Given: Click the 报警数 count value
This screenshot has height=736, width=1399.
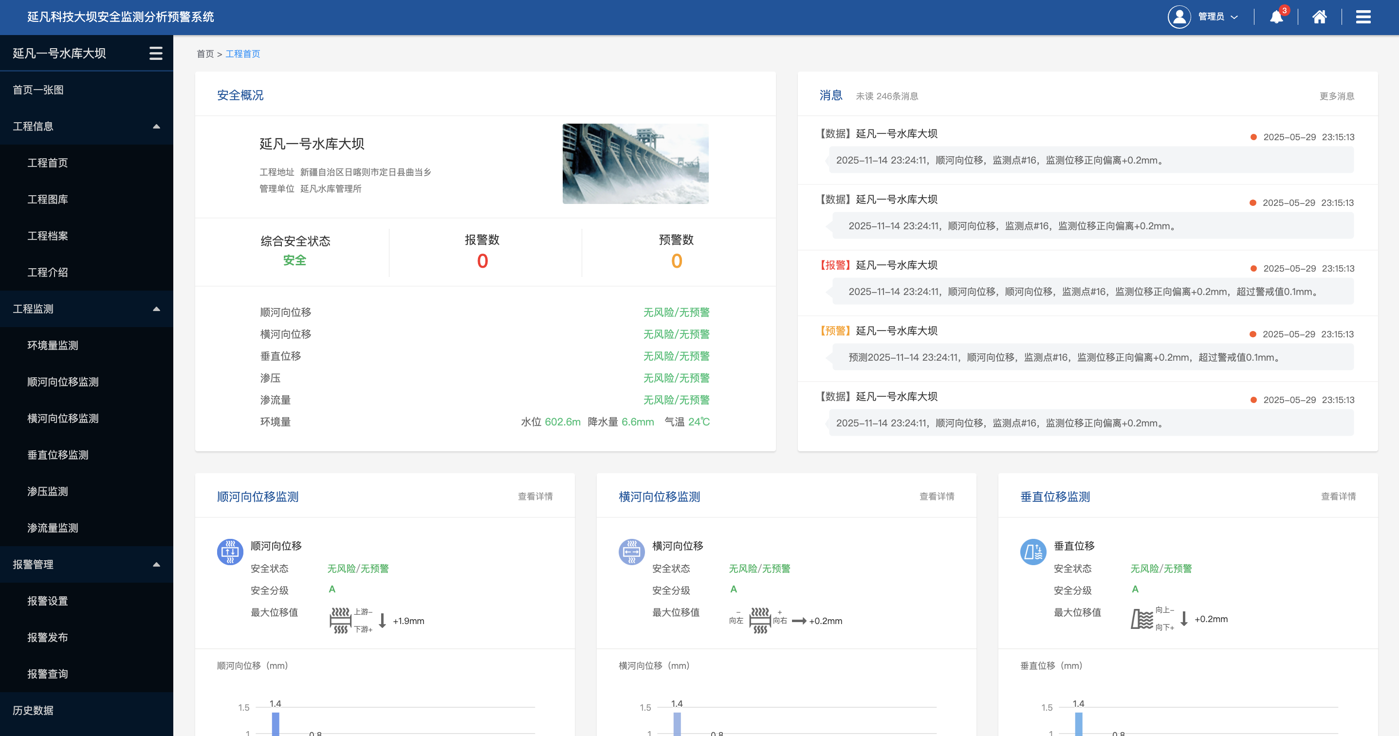Looking at the screenshot, I should pyautogui.click(x=482, y=261).
